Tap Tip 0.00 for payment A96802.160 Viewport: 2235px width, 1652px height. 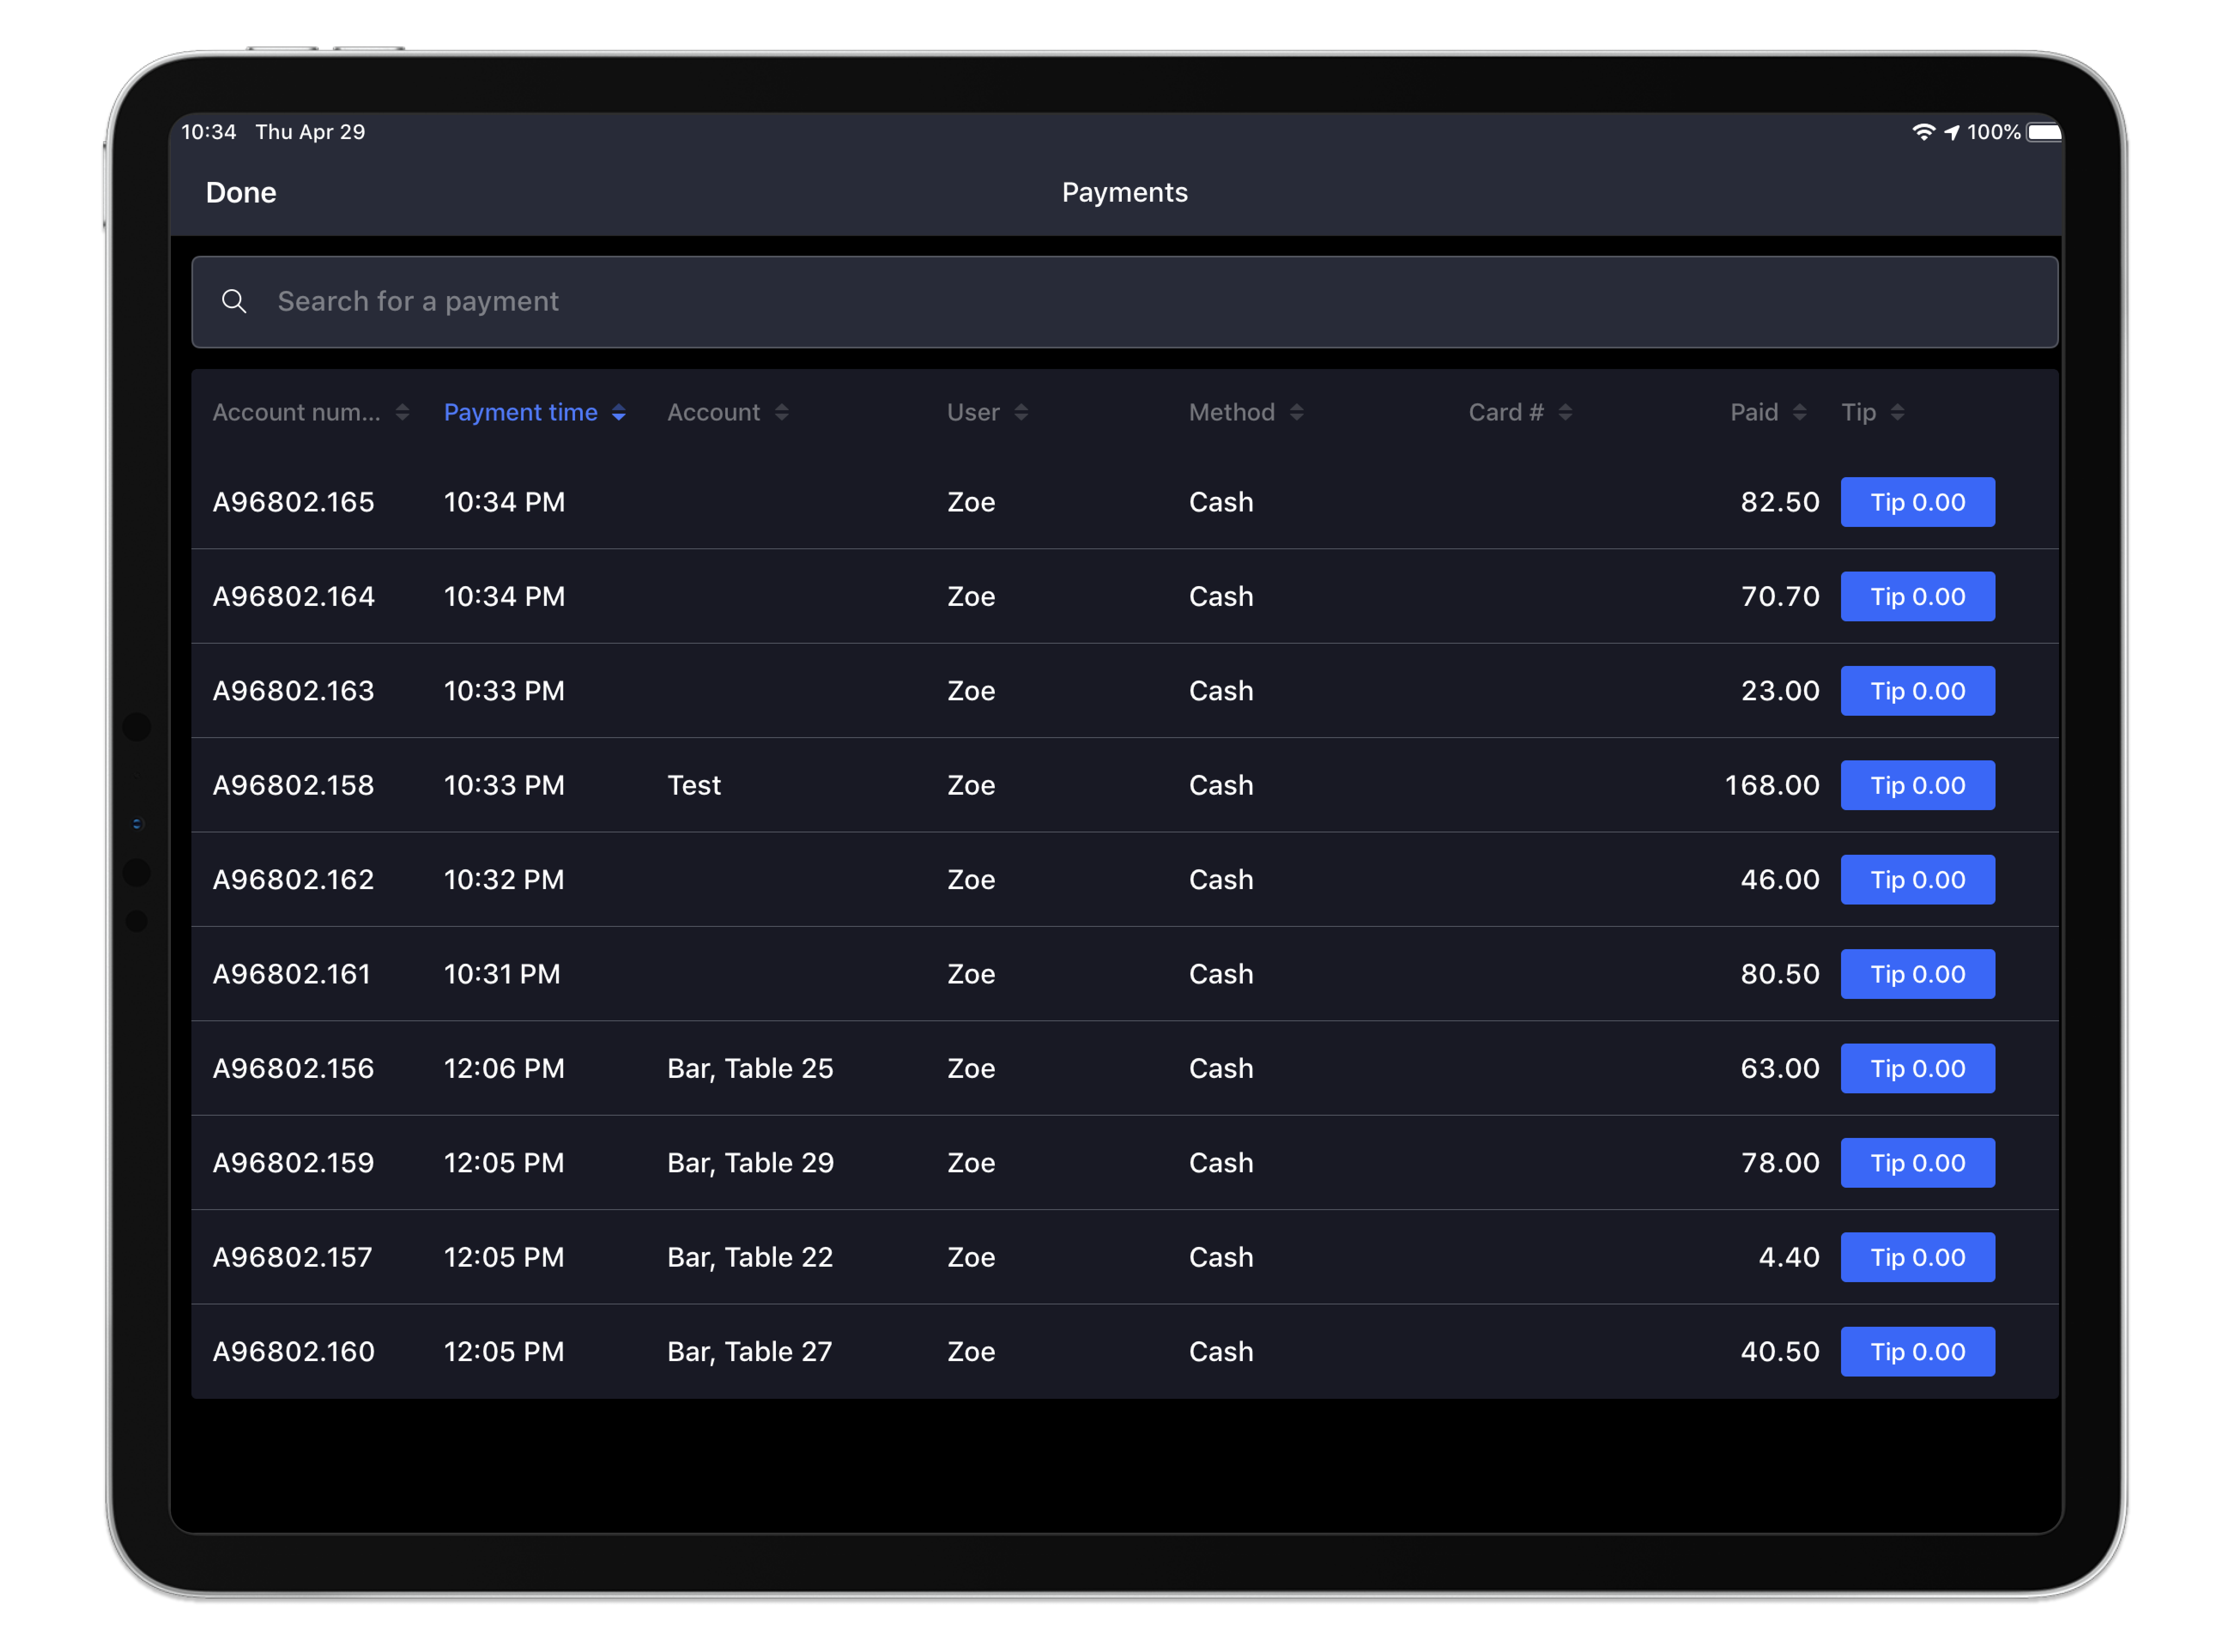point(1917,1351)
